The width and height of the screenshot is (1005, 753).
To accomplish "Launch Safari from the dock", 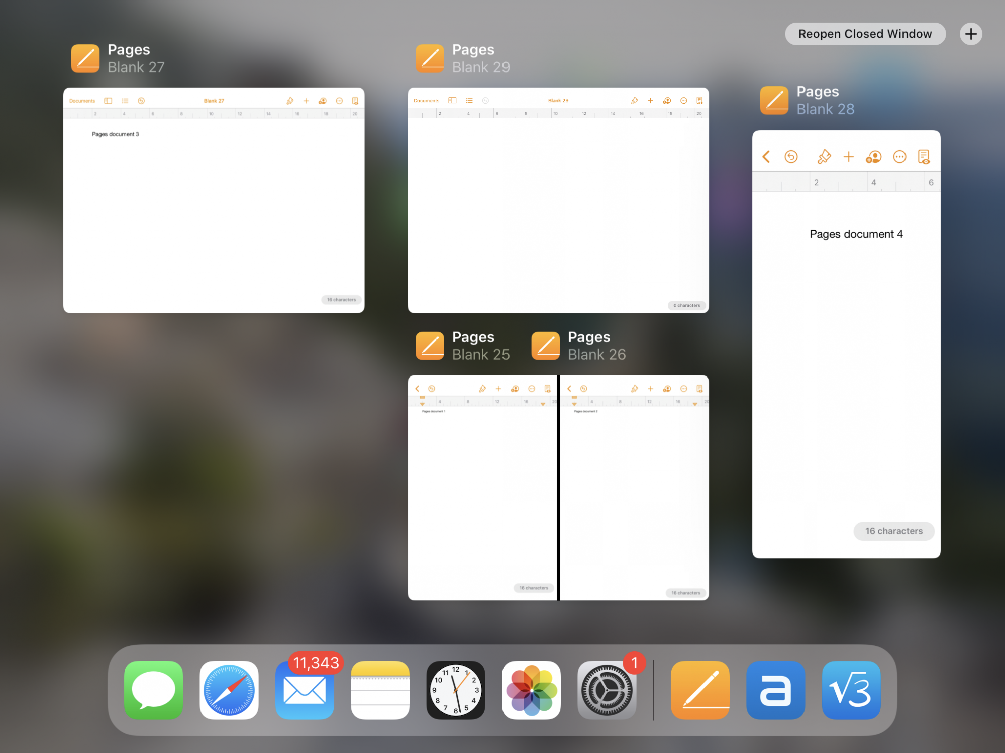I will 229,690.
